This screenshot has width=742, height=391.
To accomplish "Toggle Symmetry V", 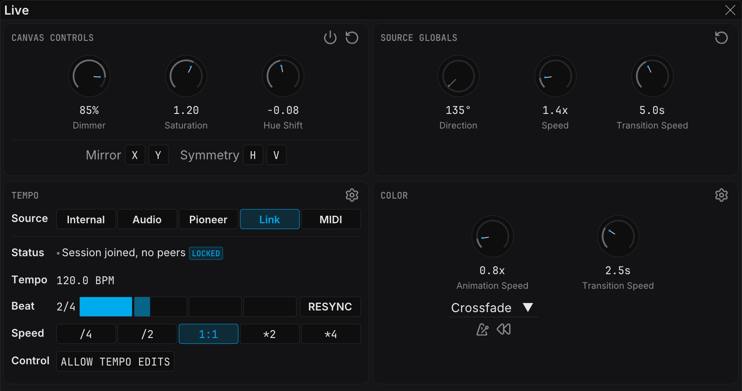I will tap(276, 155).
